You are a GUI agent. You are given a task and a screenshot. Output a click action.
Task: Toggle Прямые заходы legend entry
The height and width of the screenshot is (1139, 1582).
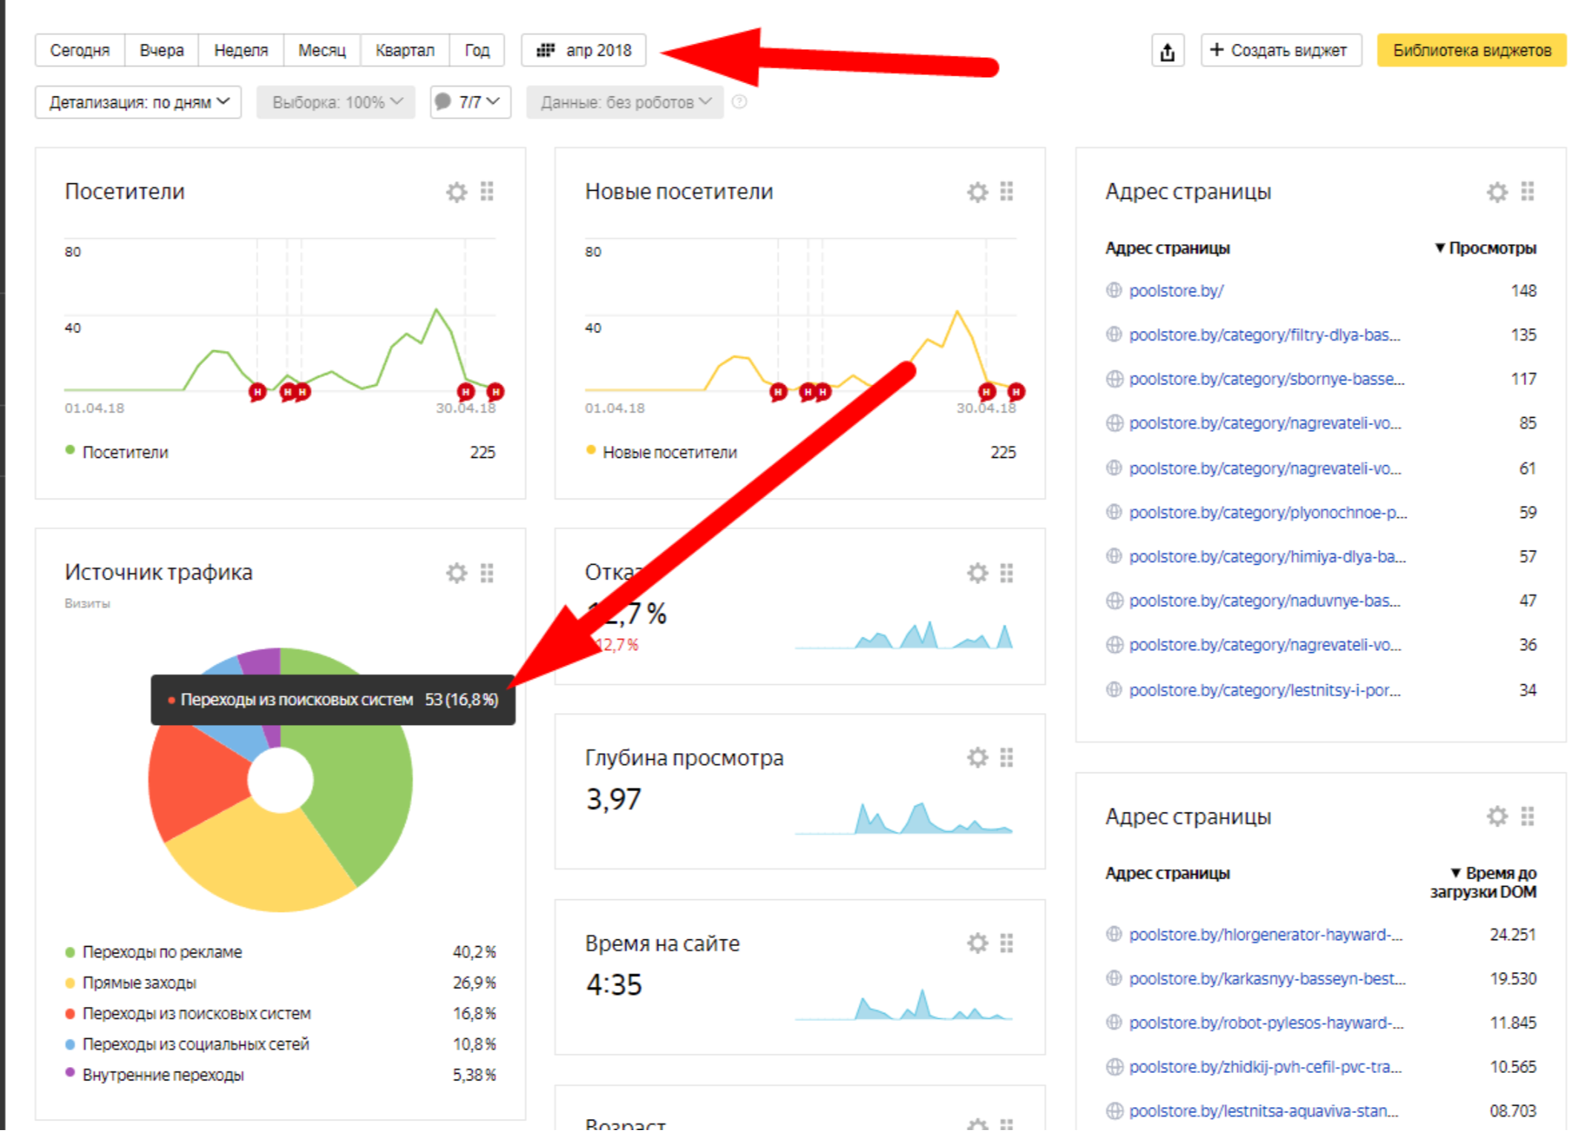(139, 983)
